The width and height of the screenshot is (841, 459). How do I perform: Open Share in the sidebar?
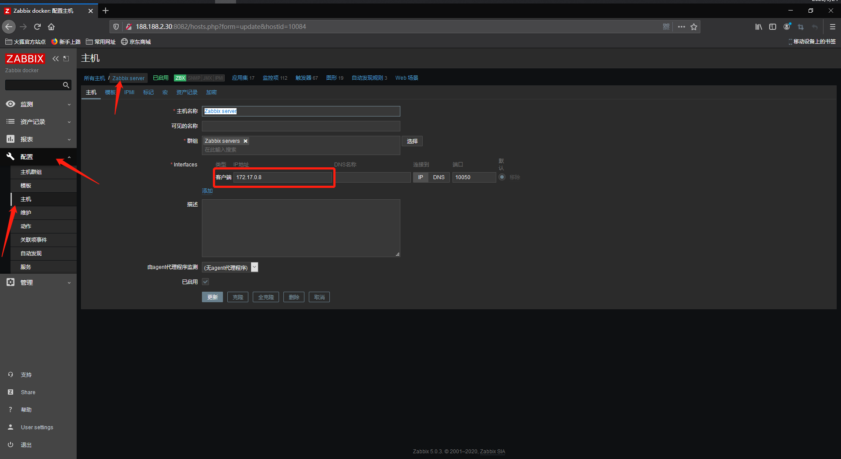pyautogui.click(x=28, y=392)
